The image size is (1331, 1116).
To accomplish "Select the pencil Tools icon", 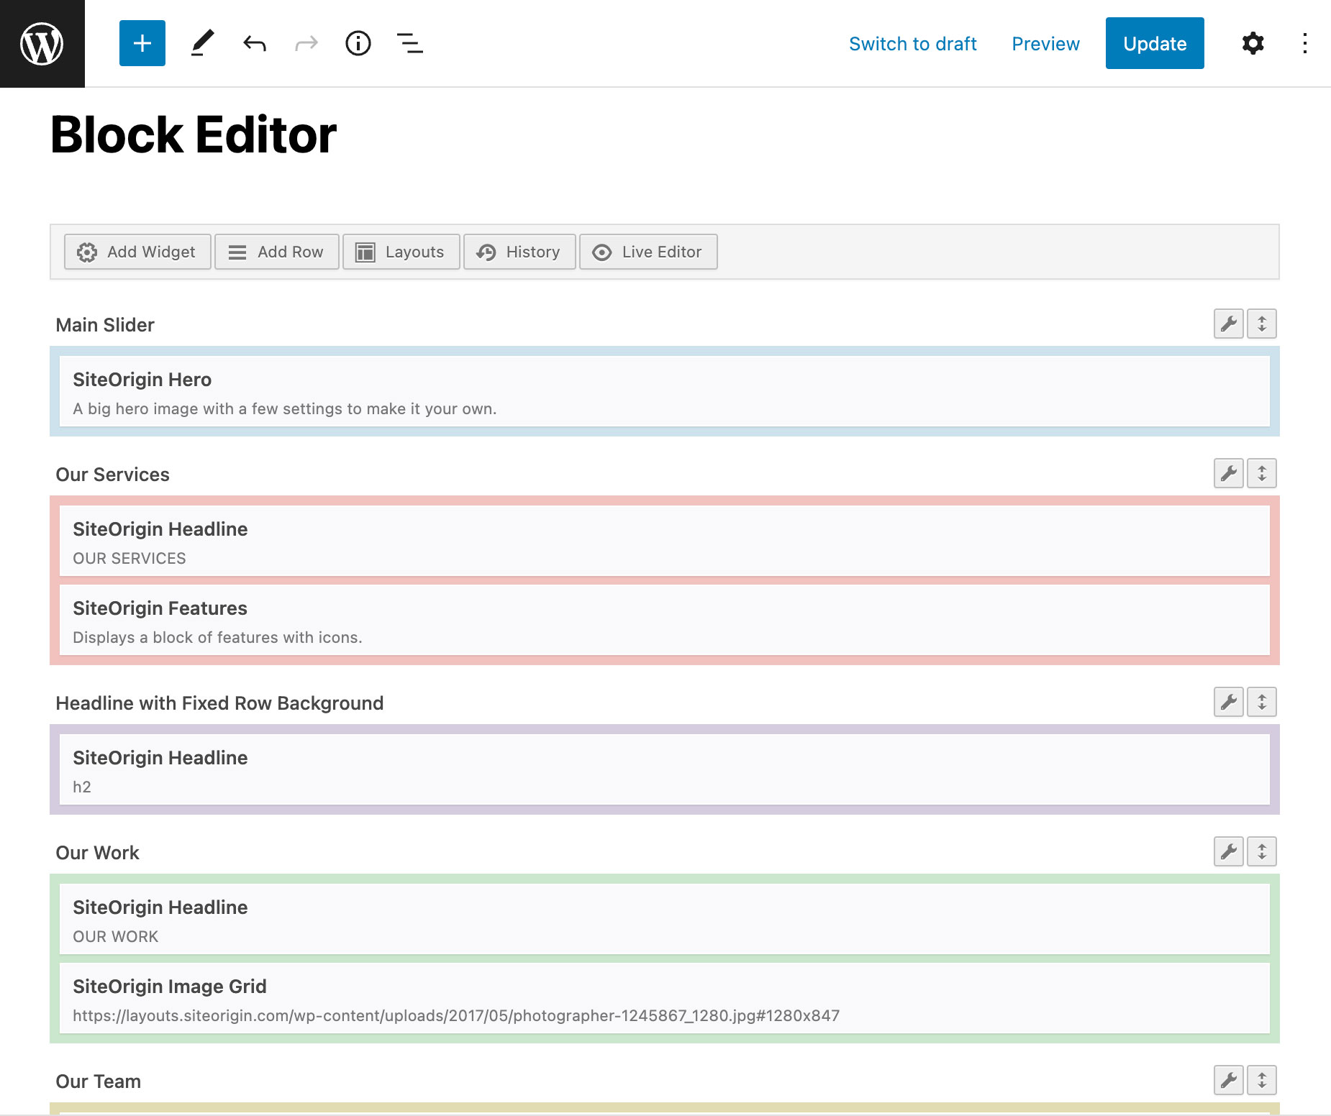I will click(x=202, y=43).
